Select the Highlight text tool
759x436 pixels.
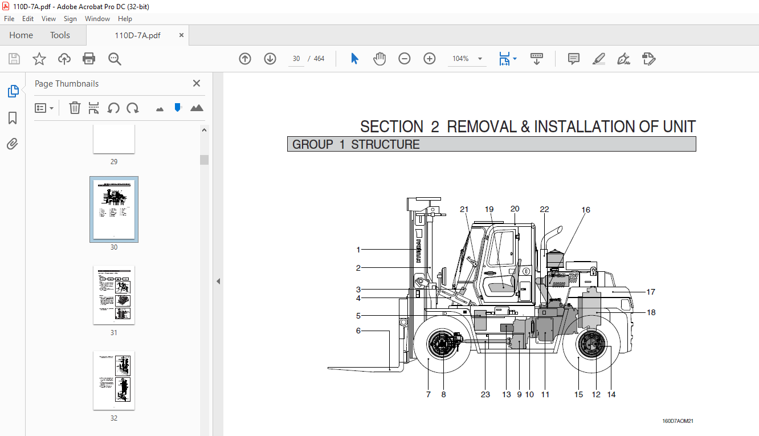point(598,59)
